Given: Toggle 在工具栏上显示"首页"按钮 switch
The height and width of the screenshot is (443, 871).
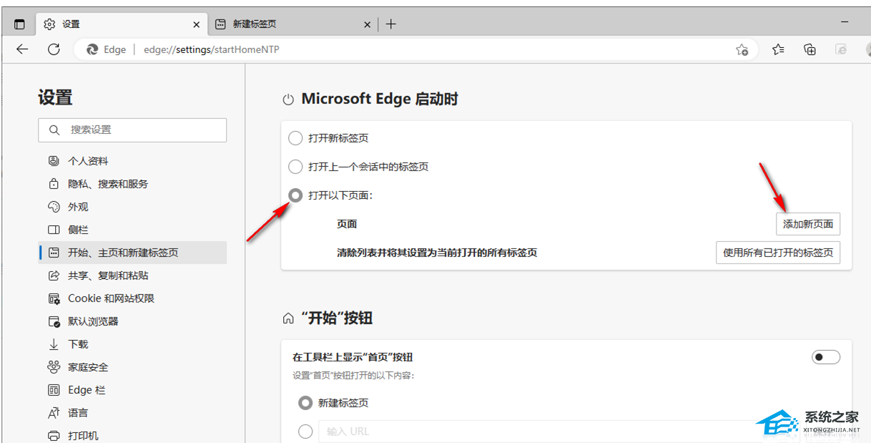Looking at the screenshot, I should [x=825, y=357].
